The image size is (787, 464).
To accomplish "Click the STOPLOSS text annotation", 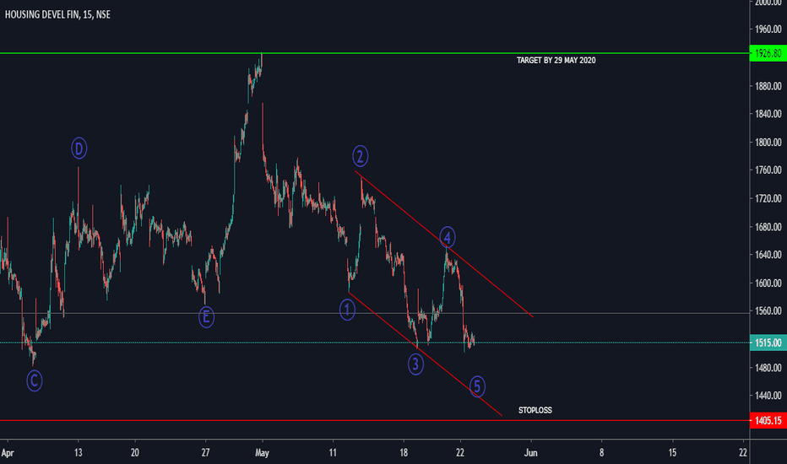I will pos(535,410).
